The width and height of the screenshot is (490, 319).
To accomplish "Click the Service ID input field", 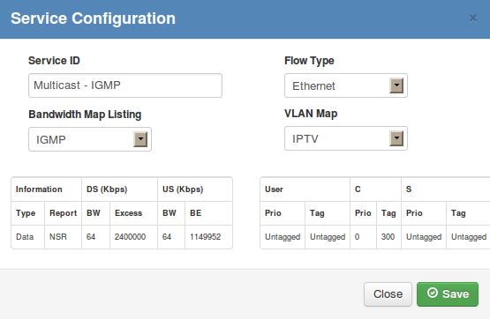I will coord(125,85).
